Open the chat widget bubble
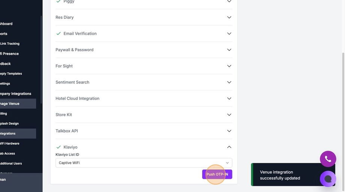Viewport: 345px width, 192px height. pyautogui.click(x=328, y=179)
